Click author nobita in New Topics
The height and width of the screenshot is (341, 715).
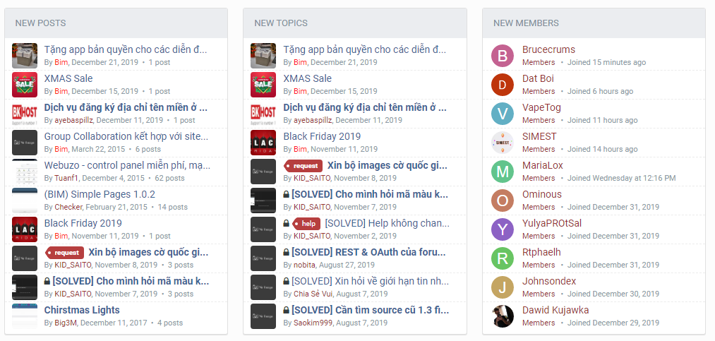click(x=305, y=265)
